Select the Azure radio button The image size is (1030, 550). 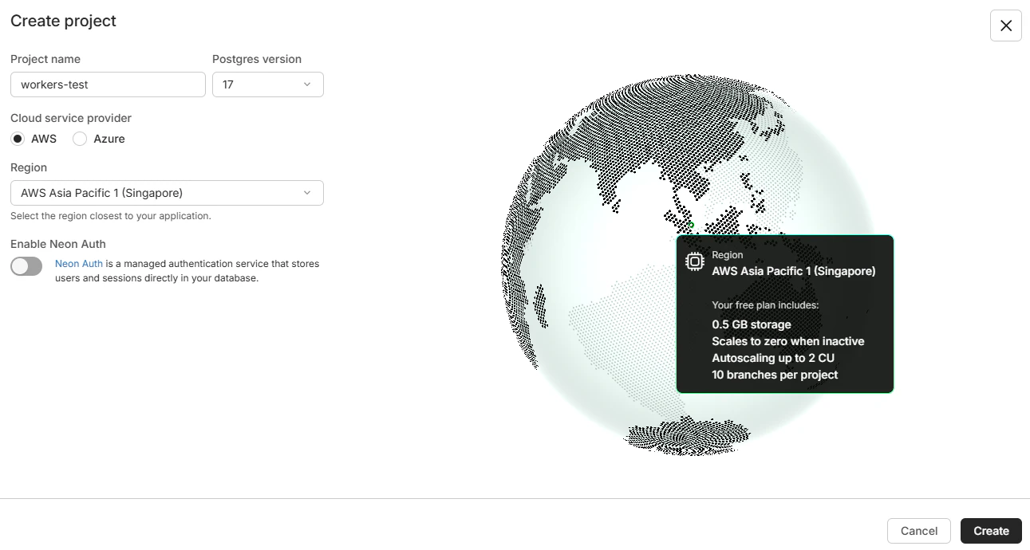click(x=80, y=139)
